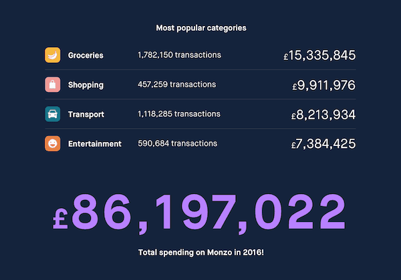Viewport: 401px width, 280px height.
Task: Choose the Transport category label
Action: click(86, 114)
